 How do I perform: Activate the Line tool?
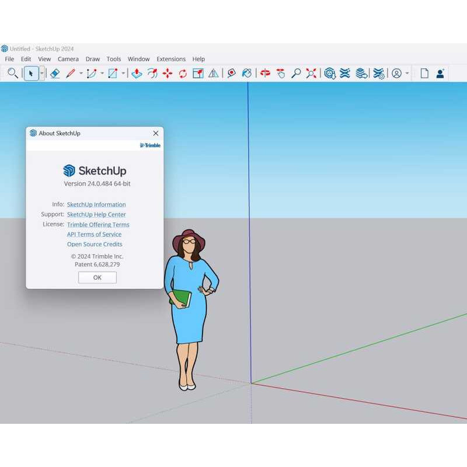click(x=69, y=74)
